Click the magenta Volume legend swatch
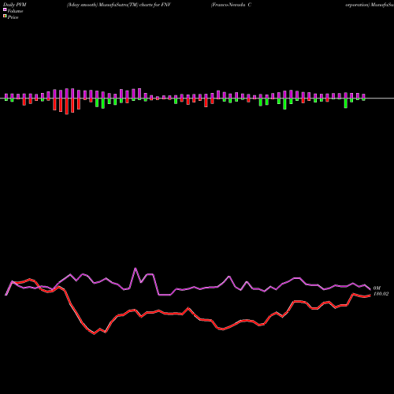Screen dimensions: 394x394 click(x=5, y=9)
